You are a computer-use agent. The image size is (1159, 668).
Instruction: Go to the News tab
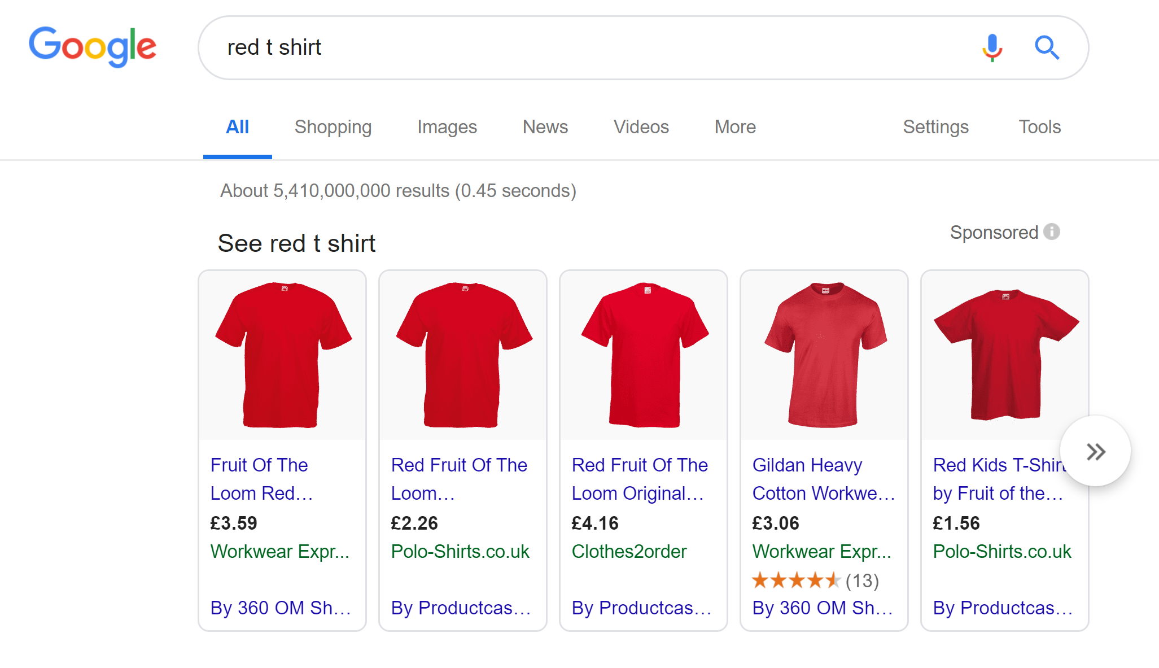coord(545,127)
